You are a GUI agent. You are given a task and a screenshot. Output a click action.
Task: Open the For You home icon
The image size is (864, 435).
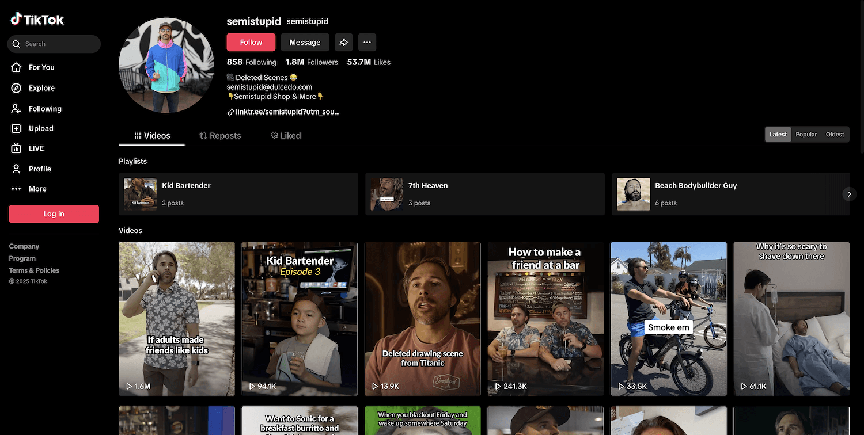(17, 67)
